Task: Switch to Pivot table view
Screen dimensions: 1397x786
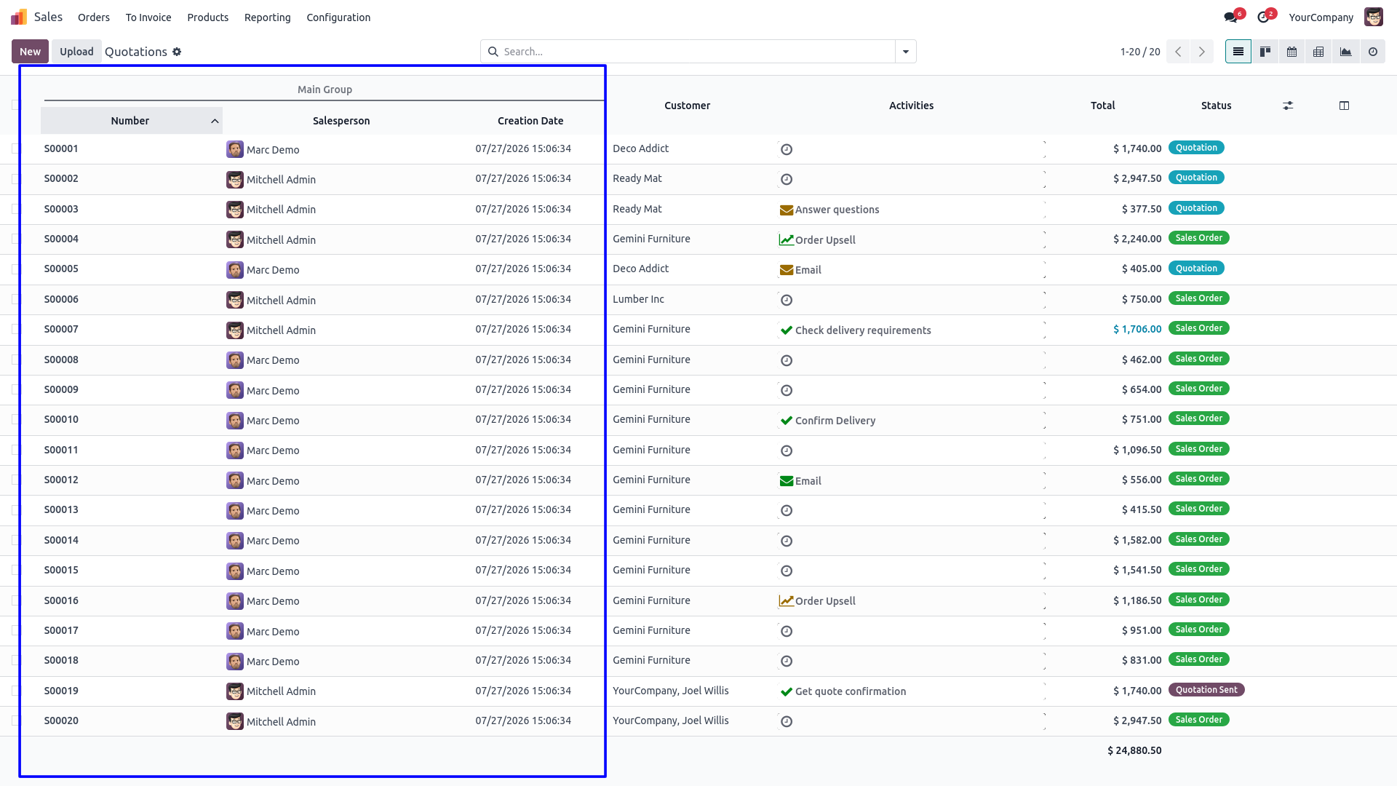Action: pyautogui.click(x=1318, y=52)
